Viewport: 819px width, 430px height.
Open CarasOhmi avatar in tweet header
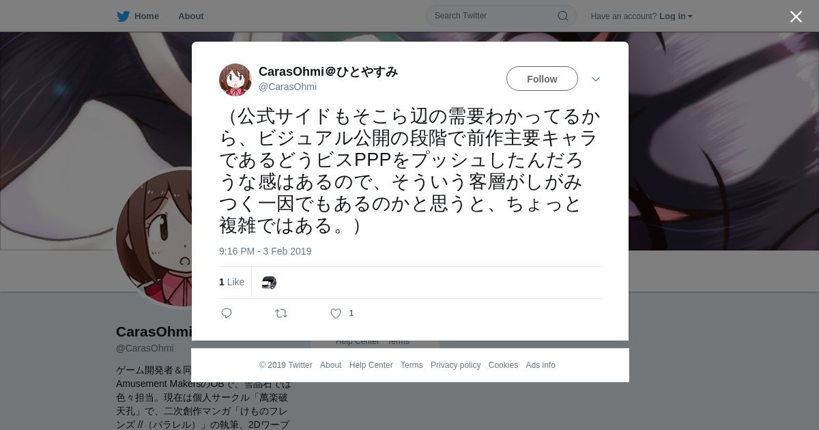(235, 80)
